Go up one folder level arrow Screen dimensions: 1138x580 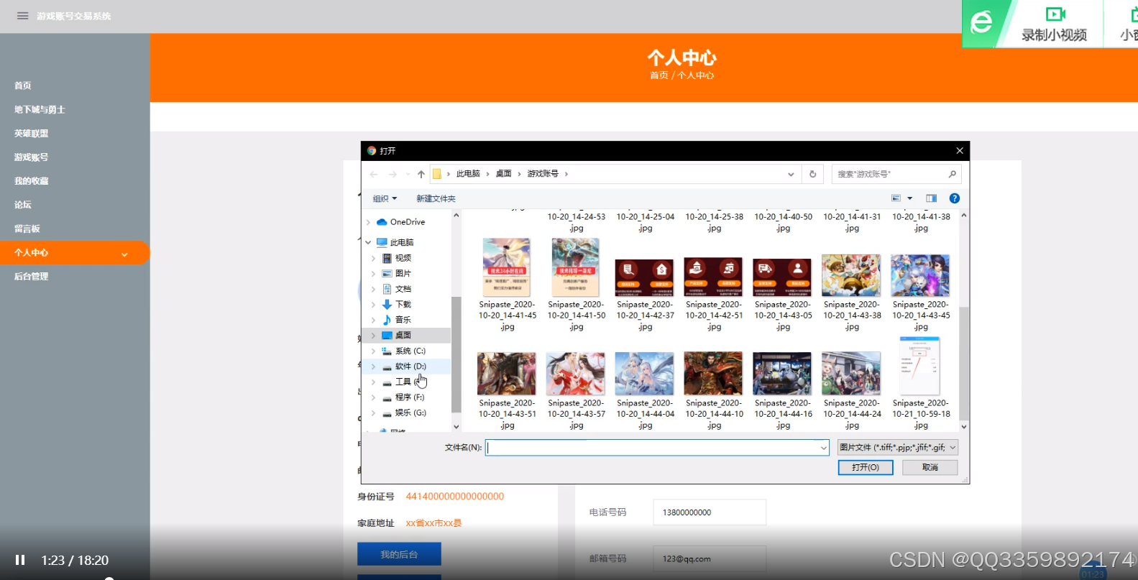[421, 174]
